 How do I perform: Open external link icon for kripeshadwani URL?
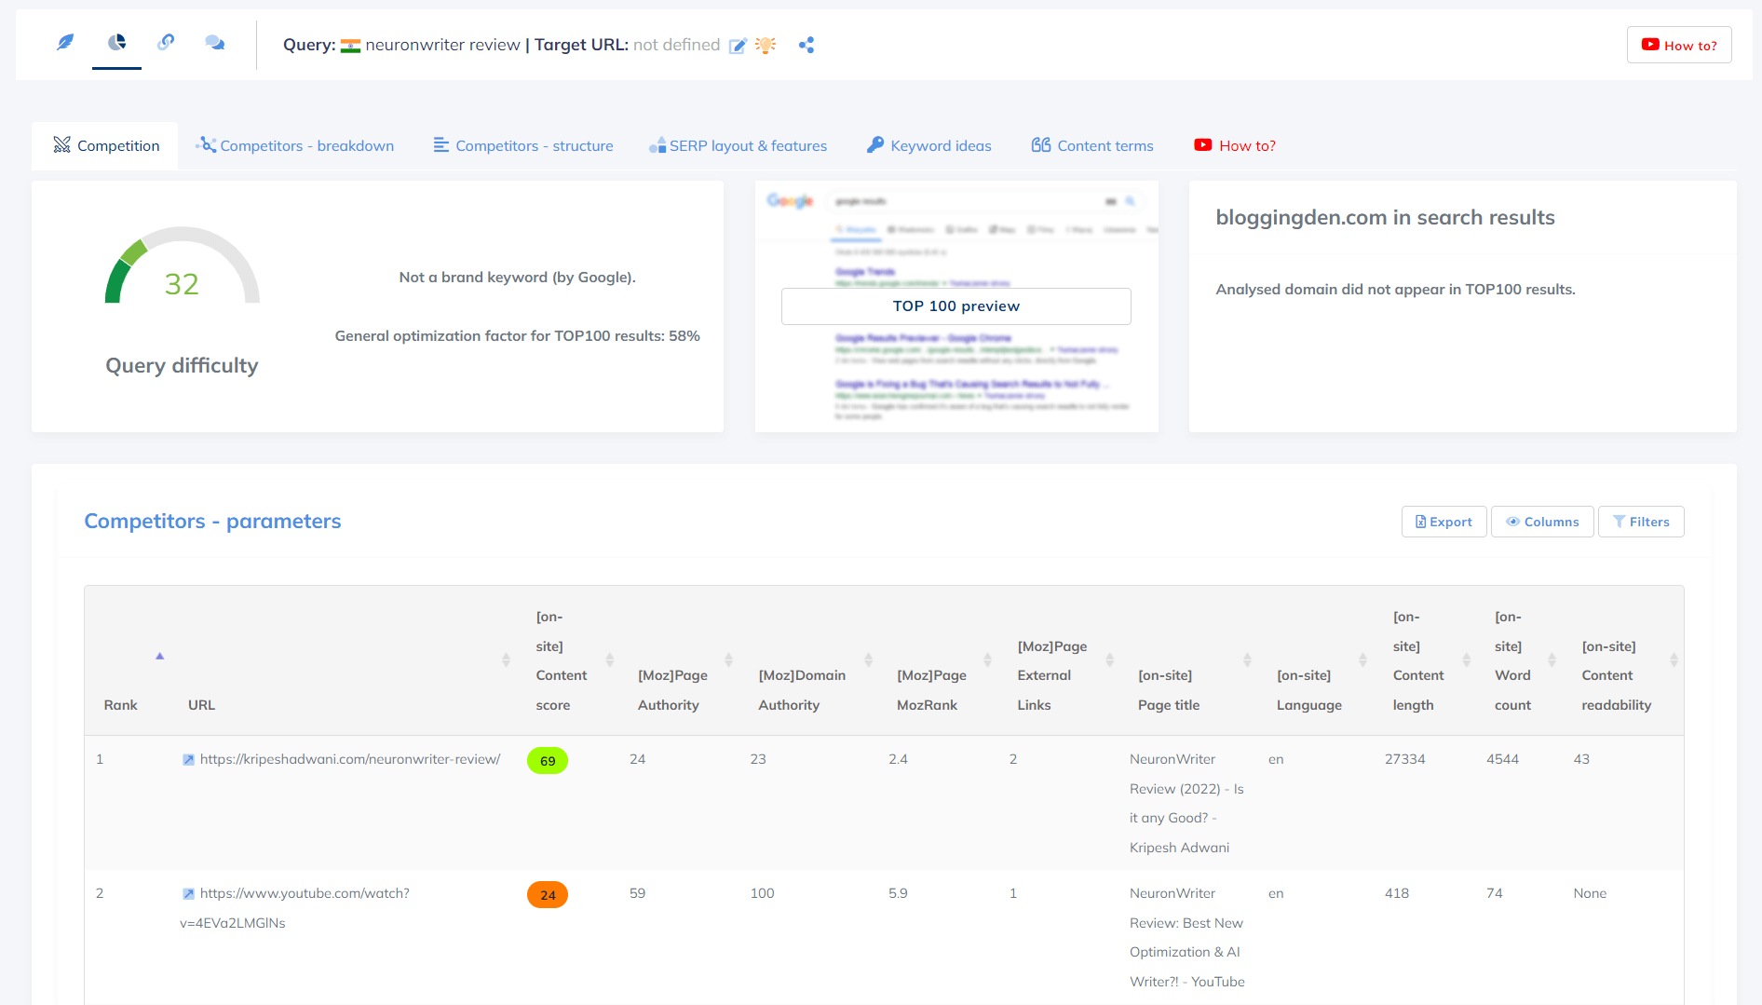point(188,760)
